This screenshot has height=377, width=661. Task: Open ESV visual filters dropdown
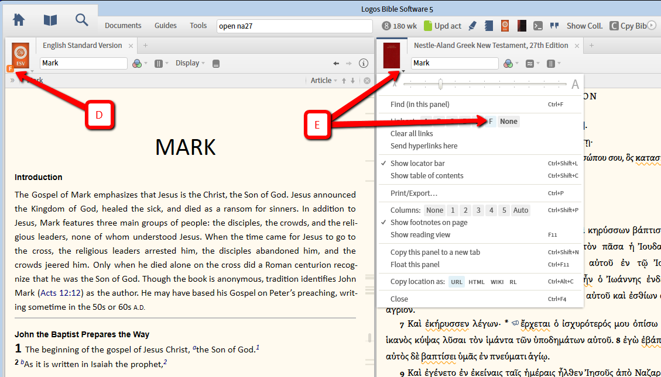pos(139,64)
